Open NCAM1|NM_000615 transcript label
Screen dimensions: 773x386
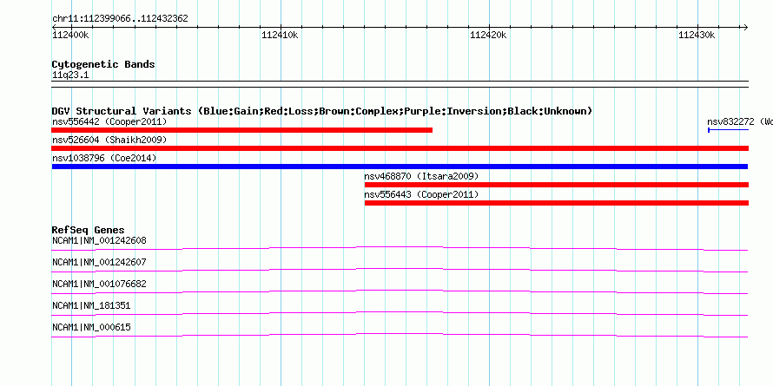coord(91,327)
